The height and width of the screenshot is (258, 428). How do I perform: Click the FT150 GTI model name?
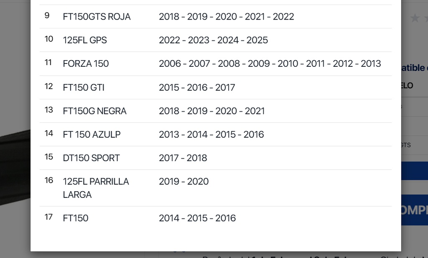[x=84, y=88]
